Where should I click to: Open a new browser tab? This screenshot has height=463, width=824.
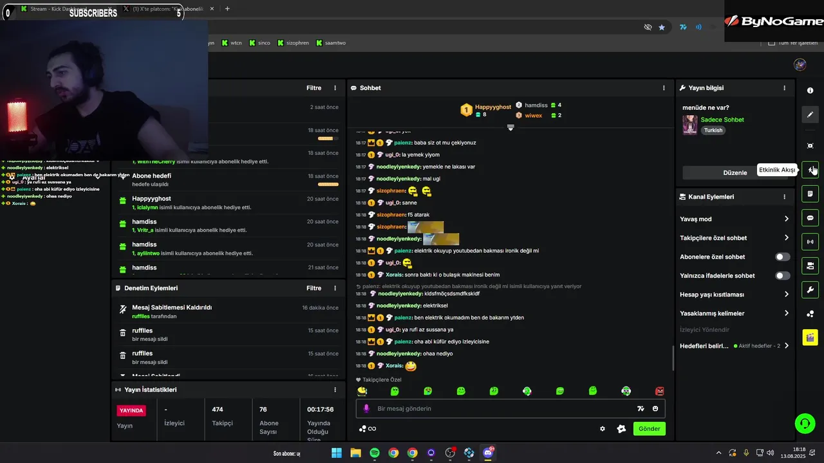(x=227, y=8)
